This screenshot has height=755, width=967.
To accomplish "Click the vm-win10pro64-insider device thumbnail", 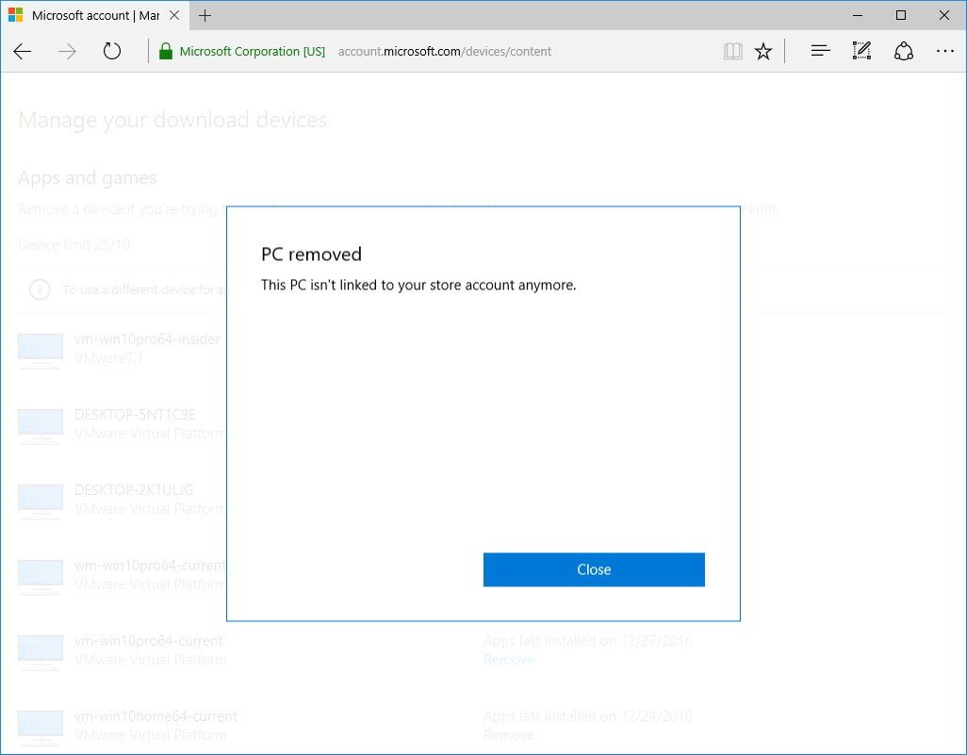I will 40,349.
